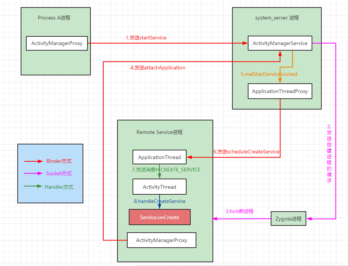Select the Zygote进程 box
The image size is (348, 266).
(x=288, y=219)
